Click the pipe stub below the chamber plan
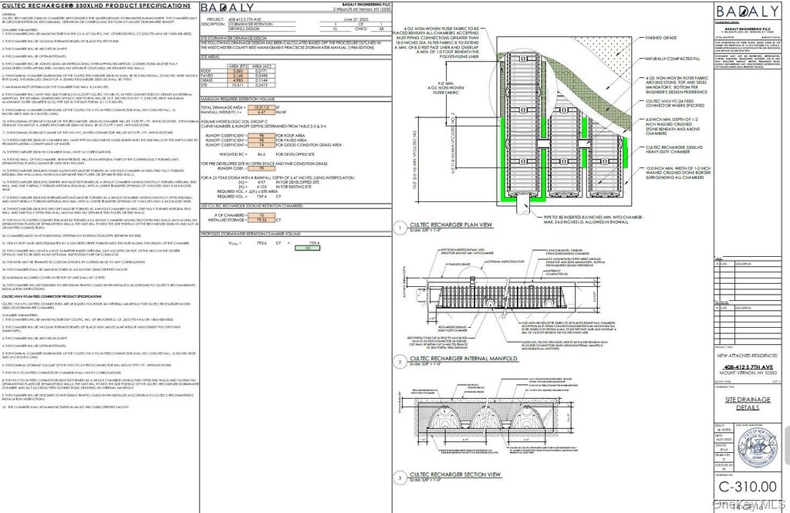The height and width of the screenshot is (513, 790). pos(525,205)
